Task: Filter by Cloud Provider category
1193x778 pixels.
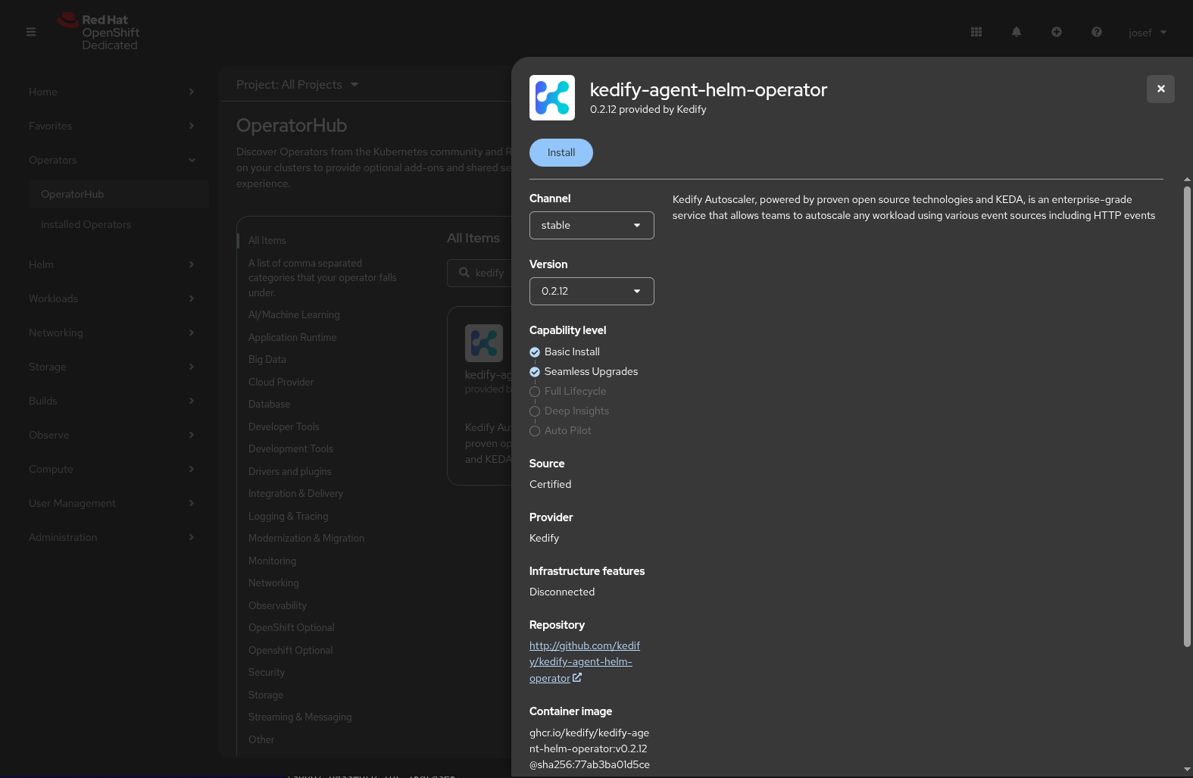Action: click(281, 382)
